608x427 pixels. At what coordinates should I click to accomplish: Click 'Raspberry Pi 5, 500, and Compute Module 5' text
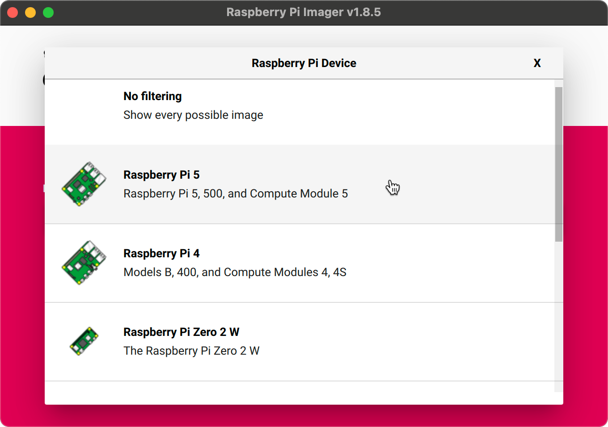click(236, 193)
